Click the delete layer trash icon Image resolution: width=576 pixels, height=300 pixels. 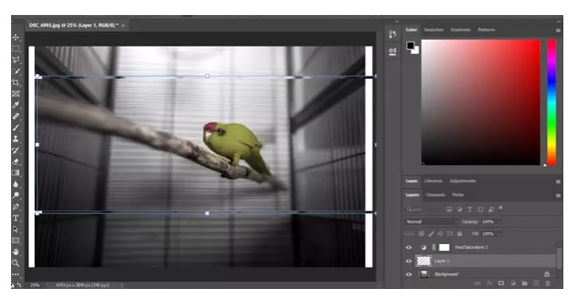pos(548,283)
